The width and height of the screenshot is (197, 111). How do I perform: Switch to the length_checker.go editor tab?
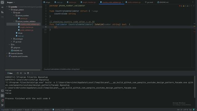tap(88, 2)
